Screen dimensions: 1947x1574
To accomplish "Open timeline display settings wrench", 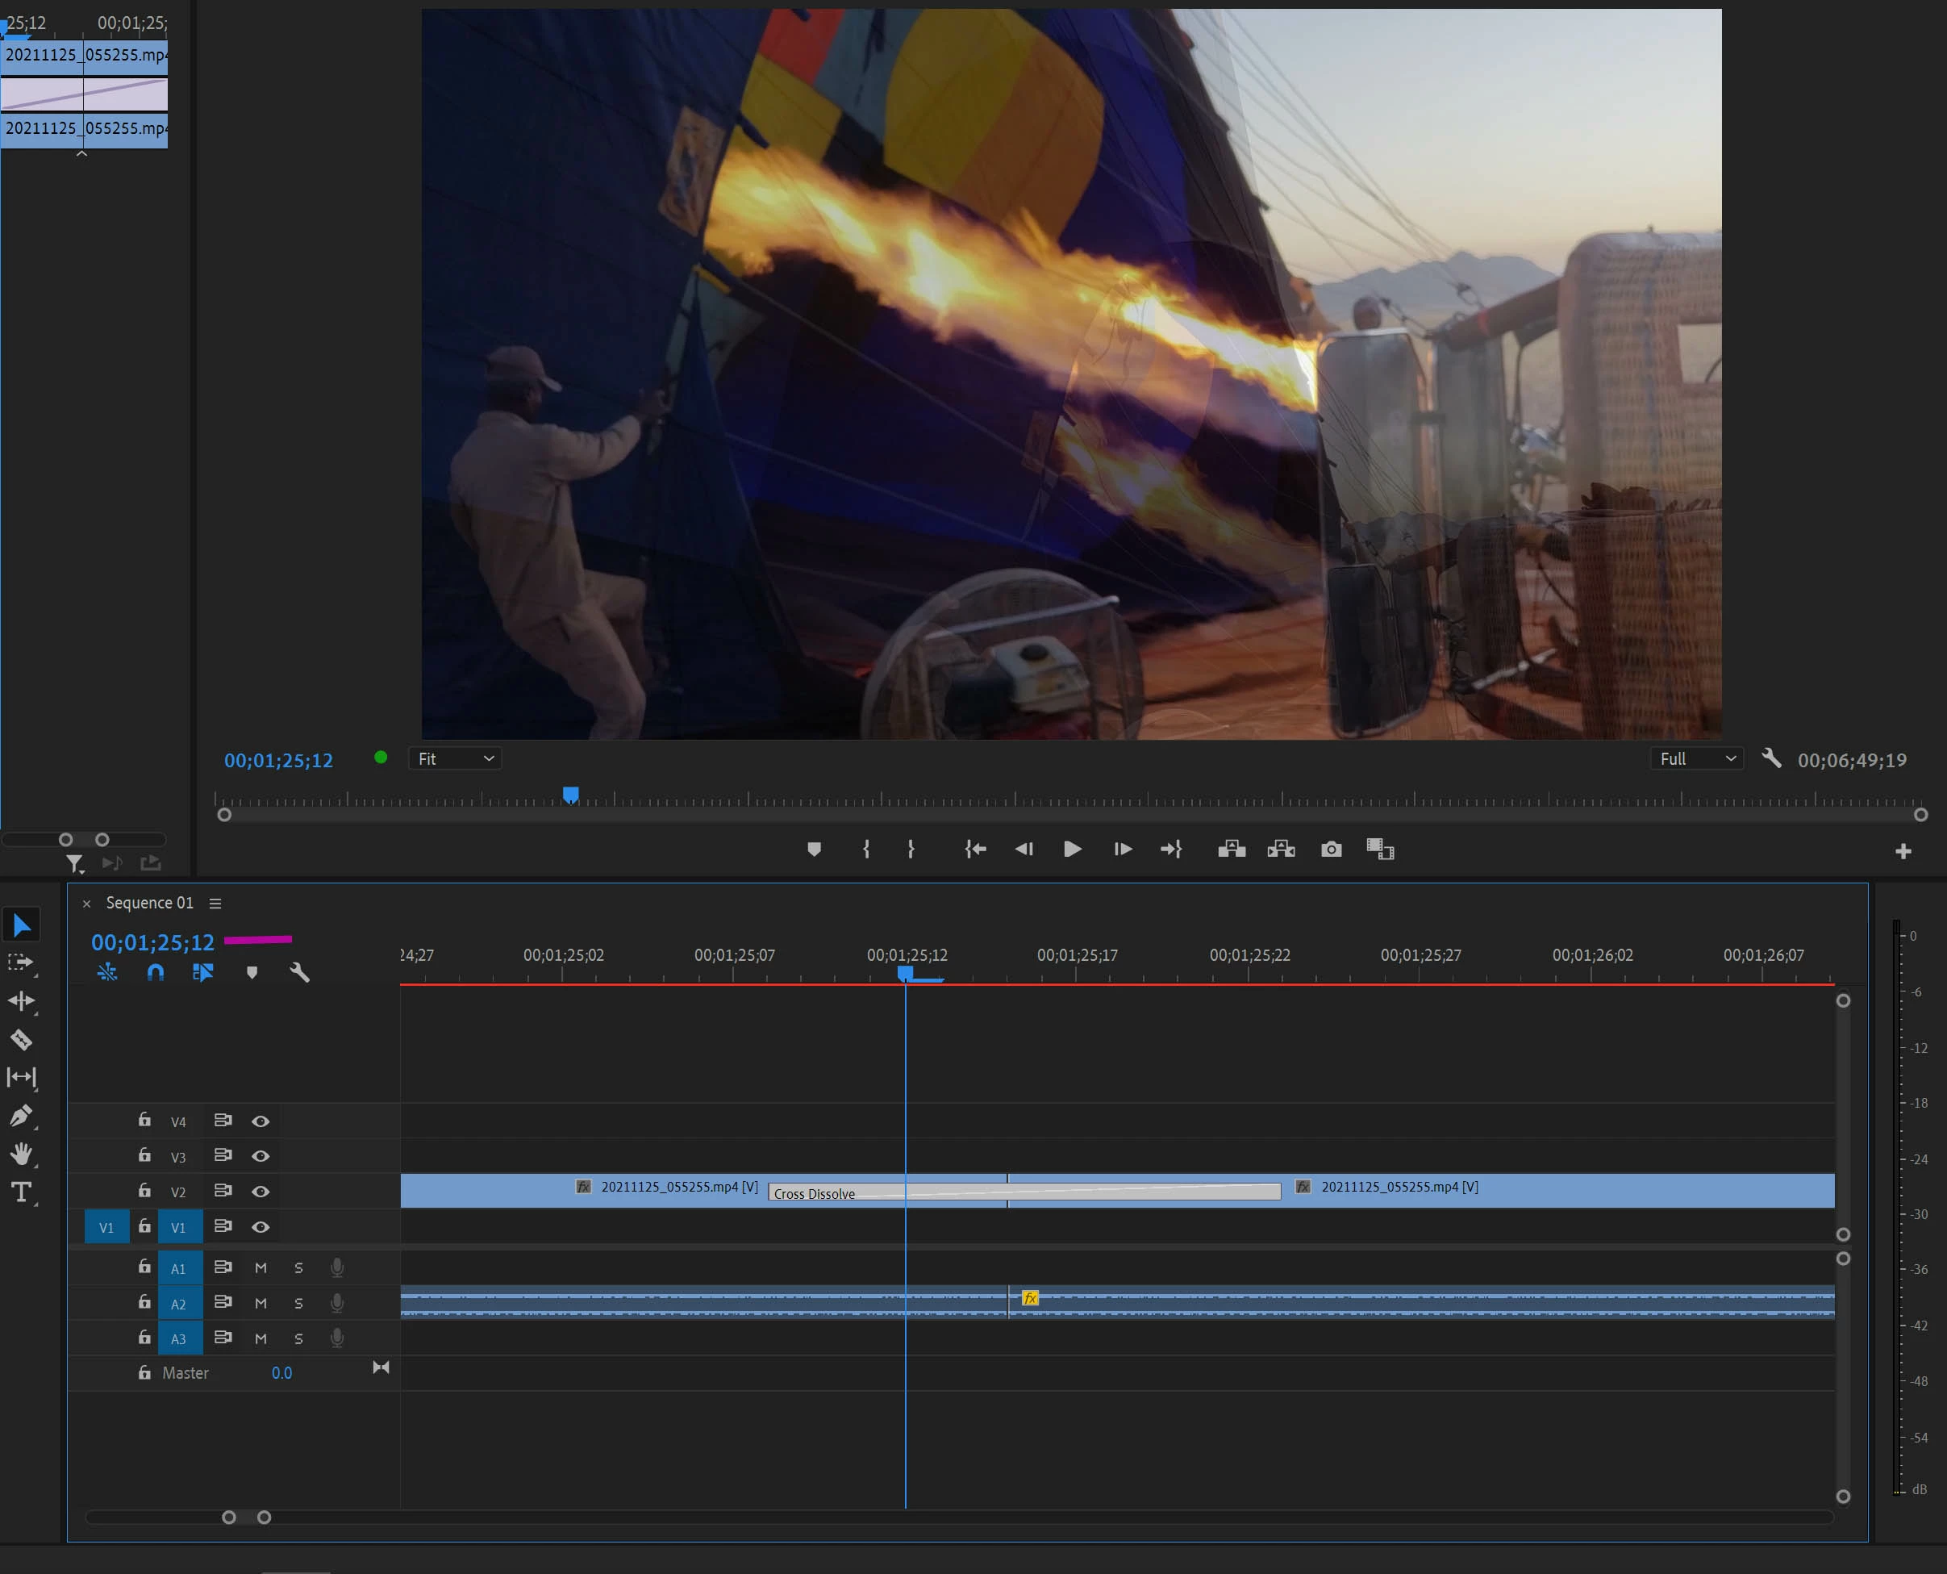I will (299, 973).
